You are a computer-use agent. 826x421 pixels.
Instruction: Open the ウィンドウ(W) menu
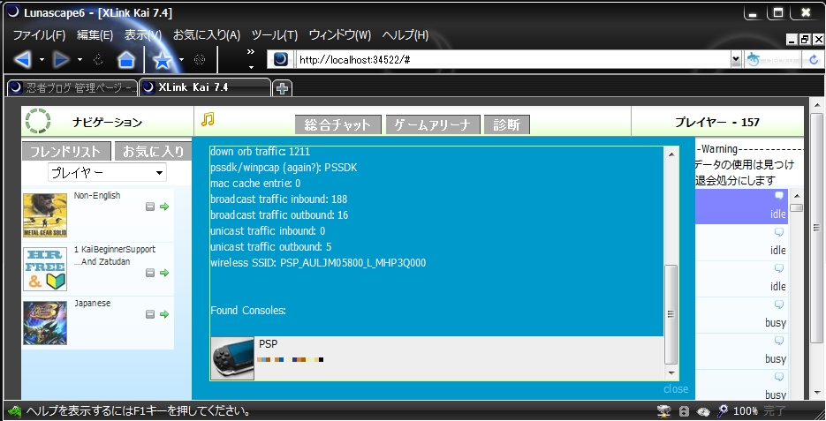tap(340, 35)
